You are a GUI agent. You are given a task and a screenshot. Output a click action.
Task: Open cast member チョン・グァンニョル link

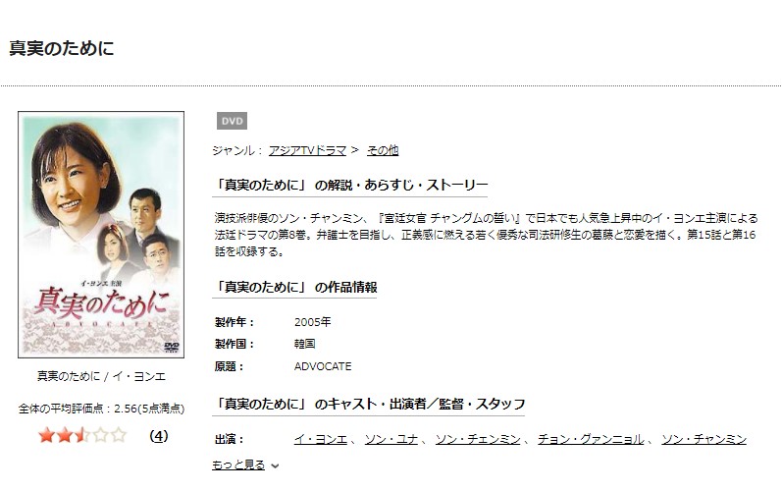[x=591, y=439]
